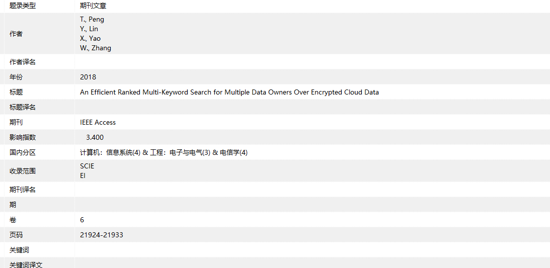This screenshot has width=550, height=268.
Task: Click the 收录范围 row label
Action: (23, 171)
